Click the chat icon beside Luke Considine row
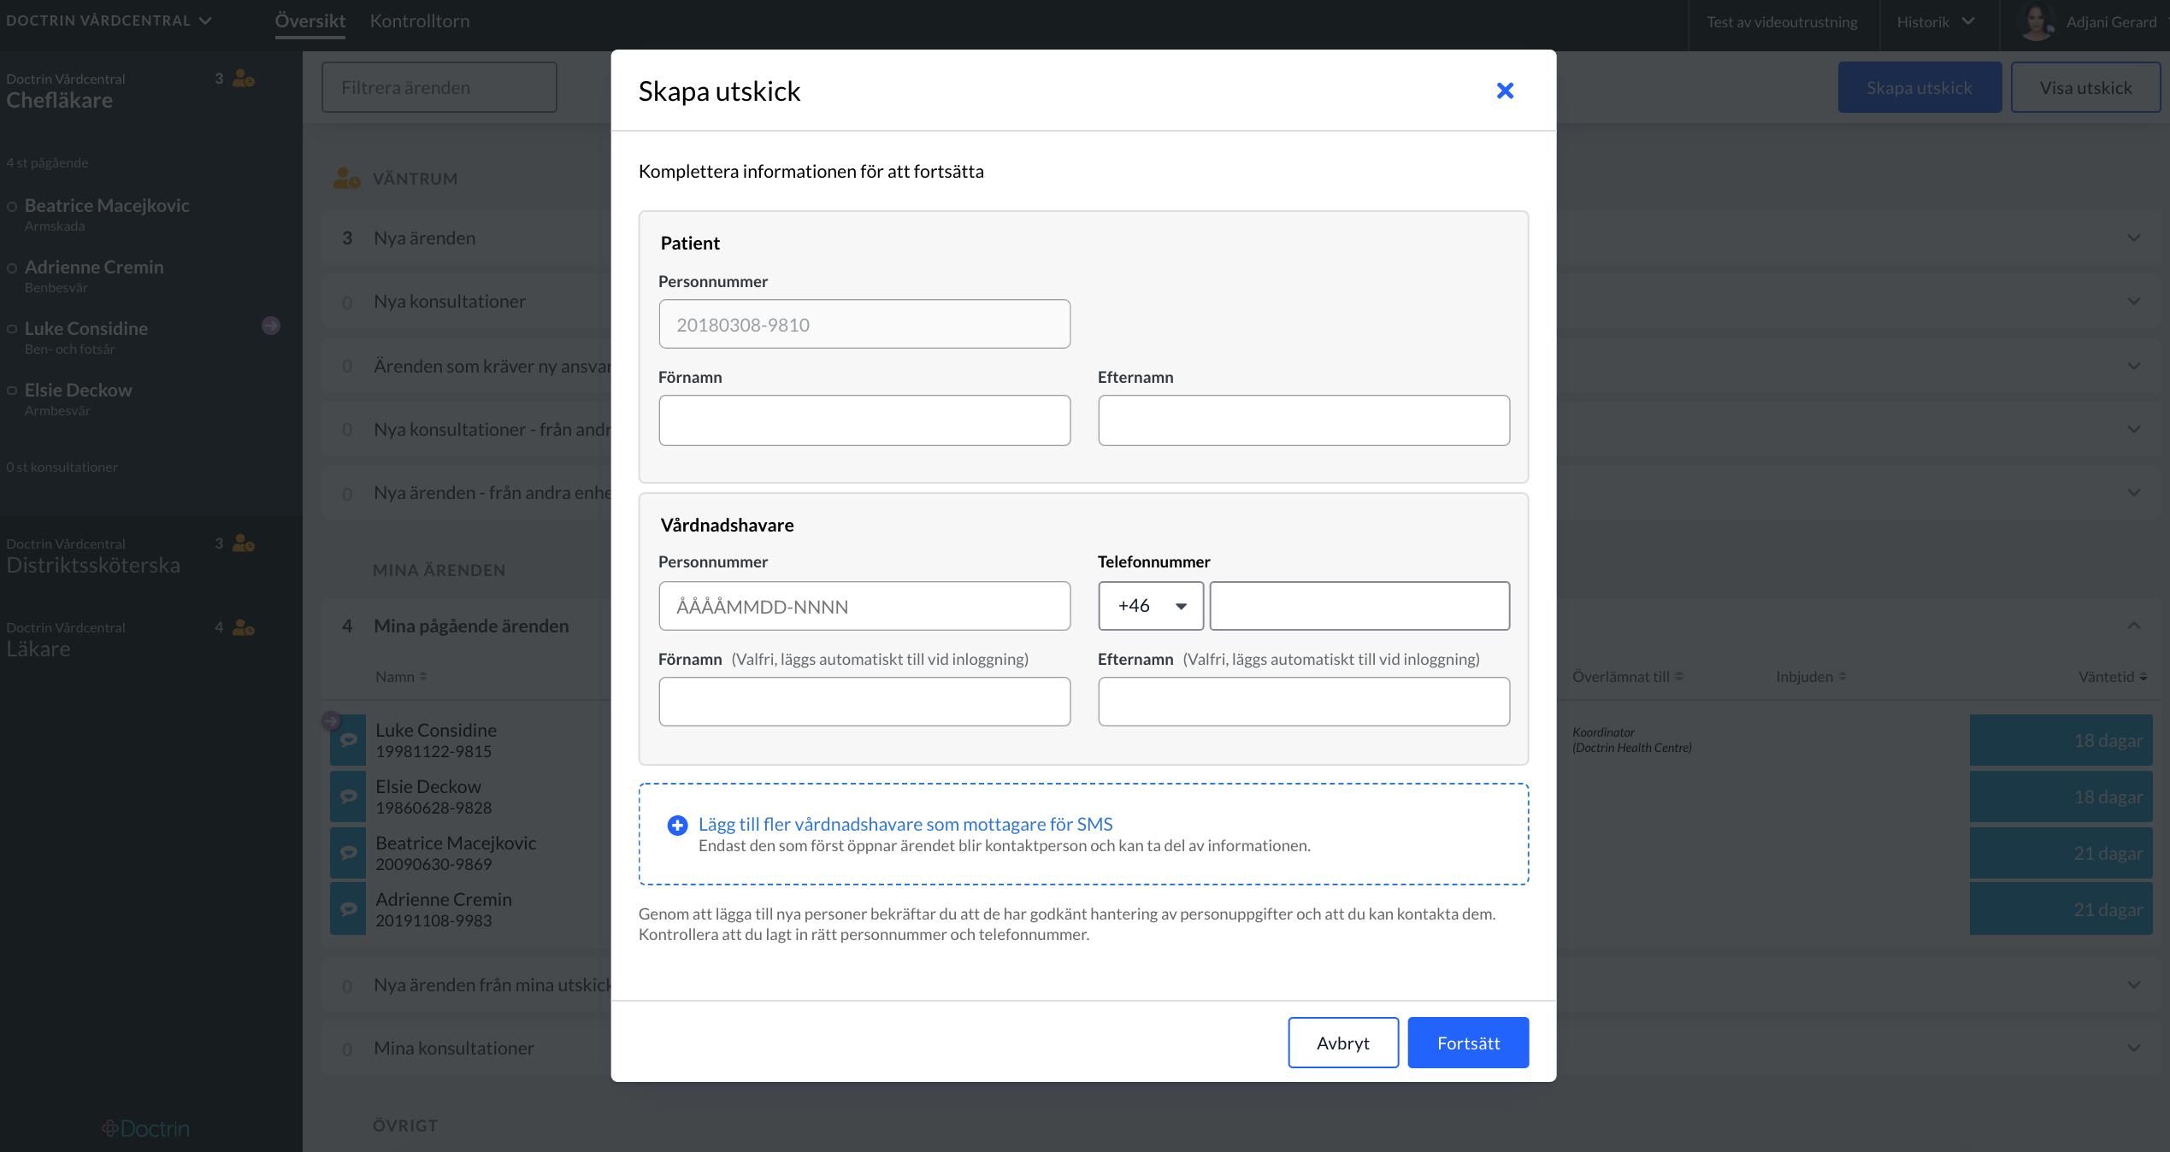The width and height of the screenshot is (2170, 1152). tap(348, 740)
